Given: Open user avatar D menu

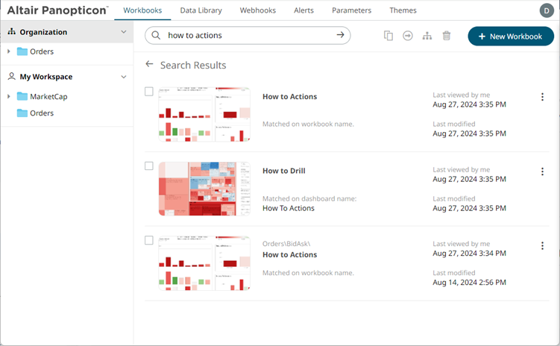Looking at the screenshot, I should pos(547,10).
